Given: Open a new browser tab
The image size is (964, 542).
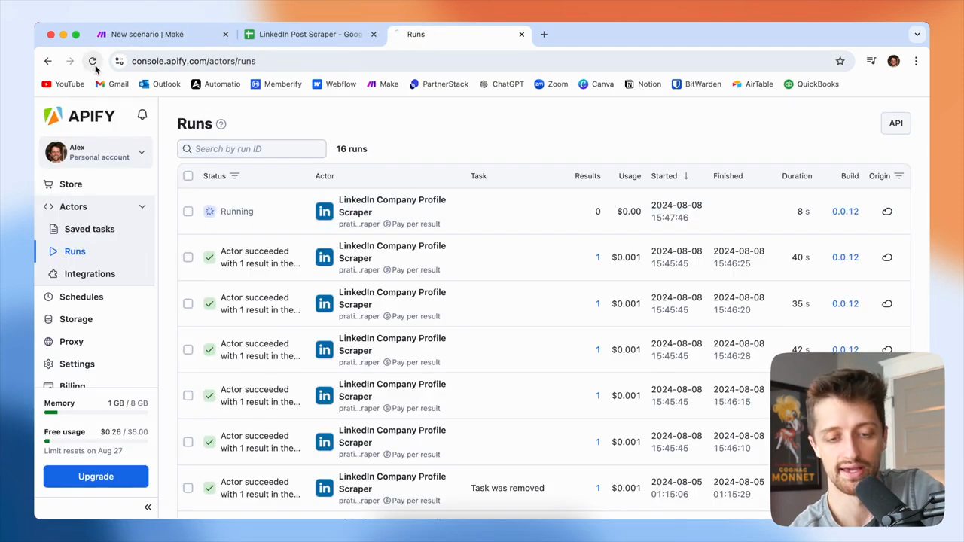Looking at the screenshot, I should tap(544, 34).
